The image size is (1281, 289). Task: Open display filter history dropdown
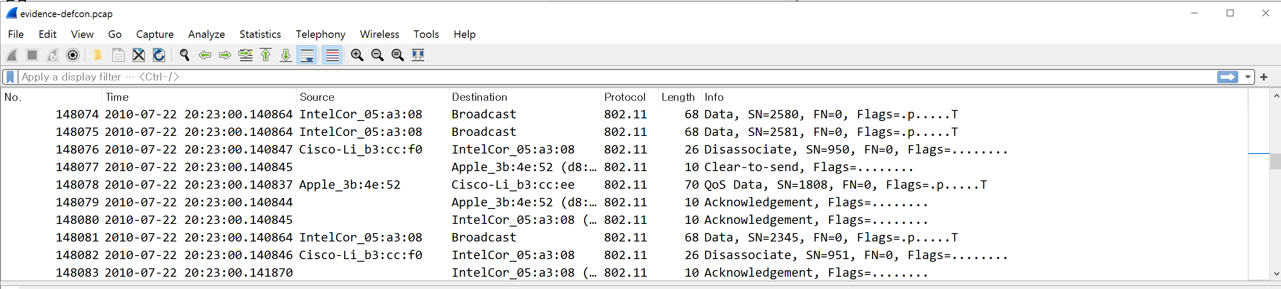[1248, 77]
